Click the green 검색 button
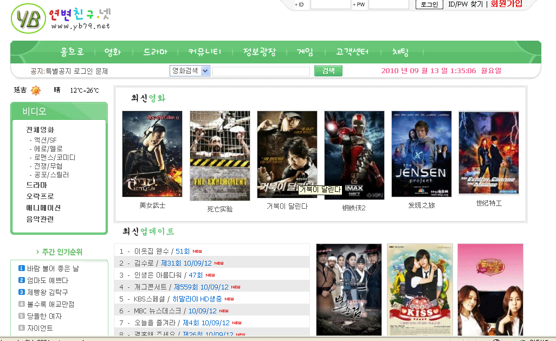 click(x=328, y=70)
